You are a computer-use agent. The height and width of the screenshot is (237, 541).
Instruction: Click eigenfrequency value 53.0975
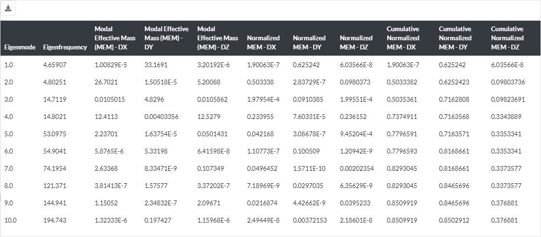(54, 134)
